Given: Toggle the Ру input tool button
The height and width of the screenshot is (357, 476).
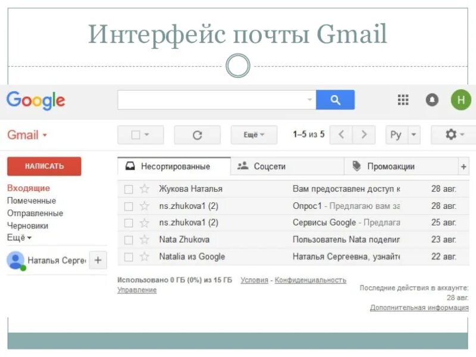Looking at the screenshot, I should (x=396, y=134).
